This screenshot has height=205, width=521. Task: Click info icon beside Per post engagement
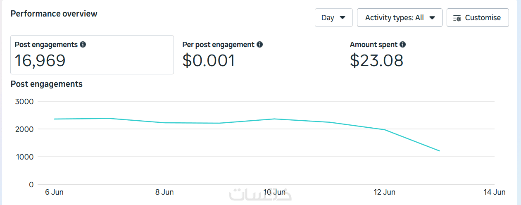coord(259,45)
